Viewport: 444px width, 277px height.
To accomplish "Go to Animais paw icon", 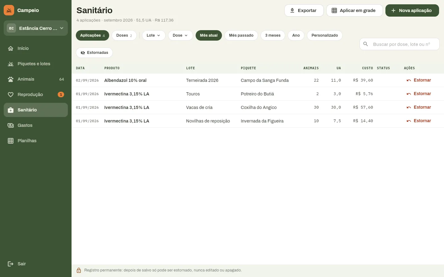I will coord(10,79).
